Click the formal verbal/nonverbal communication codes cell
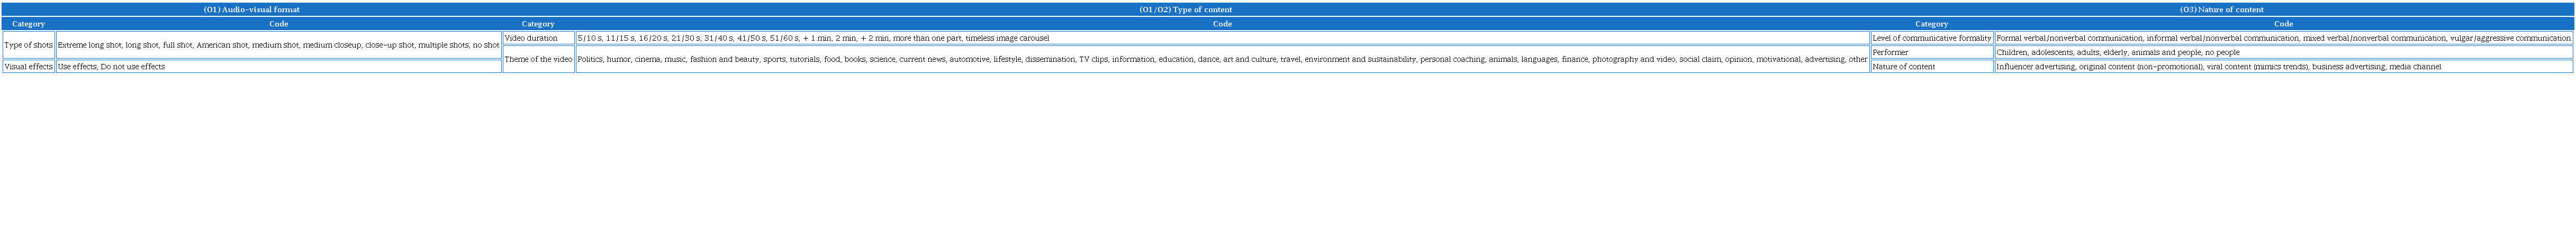2576x242 pixels. click(2283, 38)
